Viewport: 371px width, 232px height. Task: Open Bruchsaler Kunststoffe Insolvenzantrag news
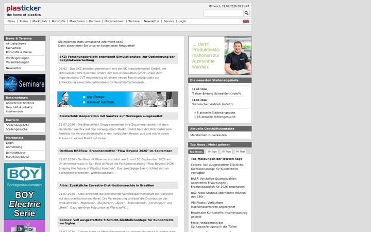pyautogui.click(x=219, y=214)
